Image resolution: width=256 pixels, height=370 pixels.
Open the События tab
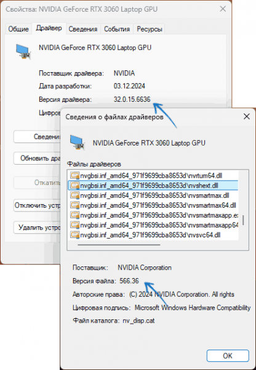[117, 29]
